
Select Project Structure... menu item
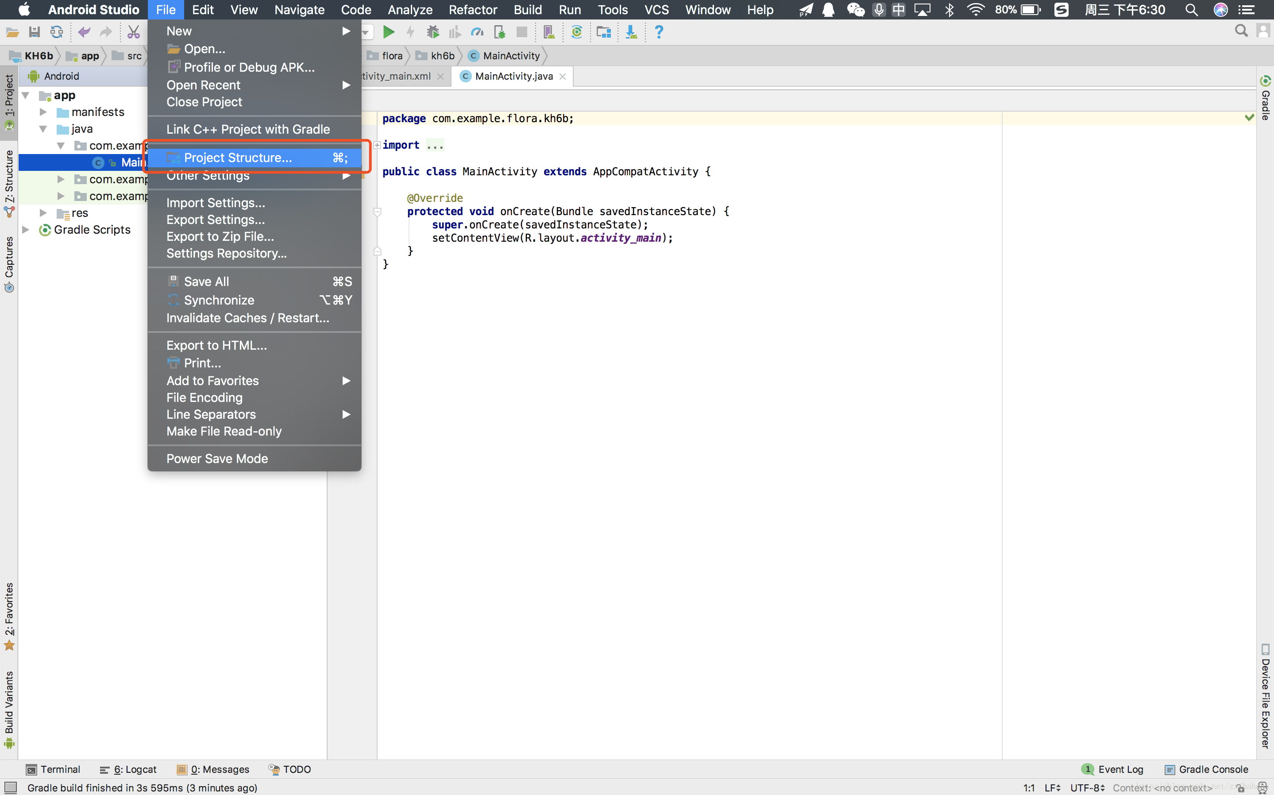click(x=255, y=158)
